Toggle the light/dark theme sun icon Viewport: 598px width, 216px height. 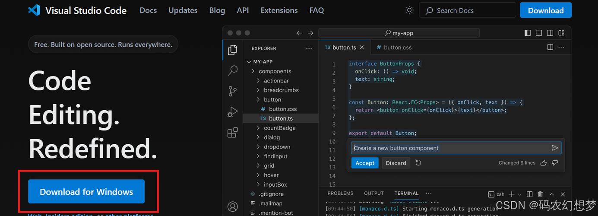pyautogui.click(x=409, y=10)
